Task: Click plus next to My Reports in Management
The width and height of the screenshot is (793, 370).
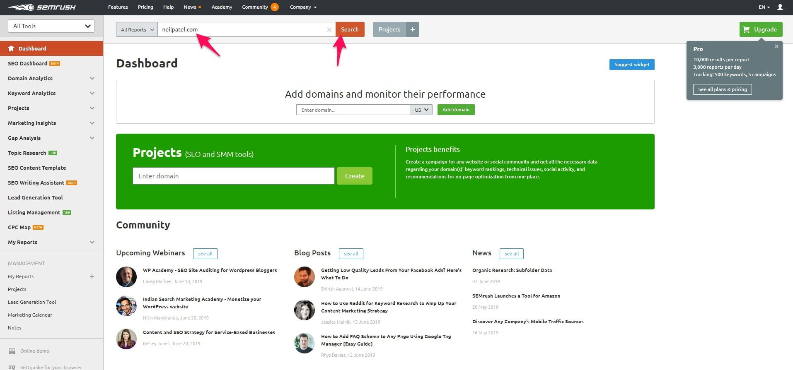Action: click(92, 276)
